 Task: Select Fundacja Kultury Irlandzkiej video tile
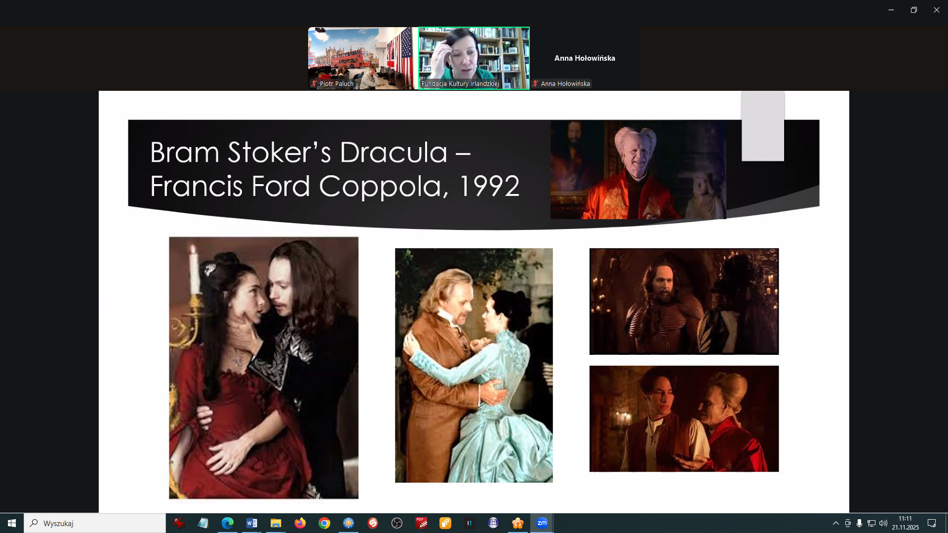(x=474, y=58)
